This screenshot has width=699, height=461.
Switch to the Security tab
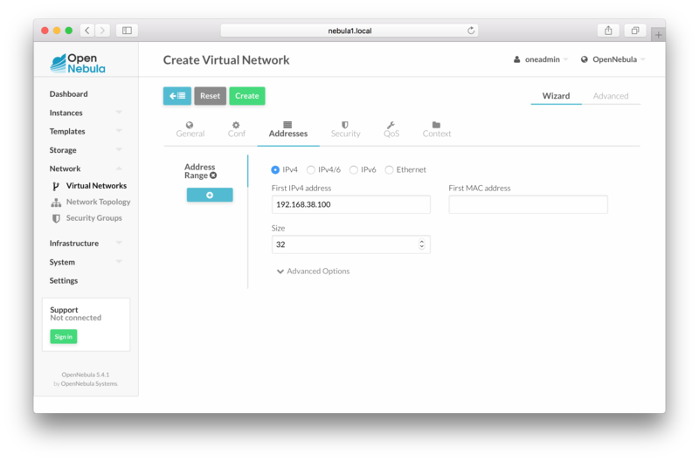click(x=345, y=129)
